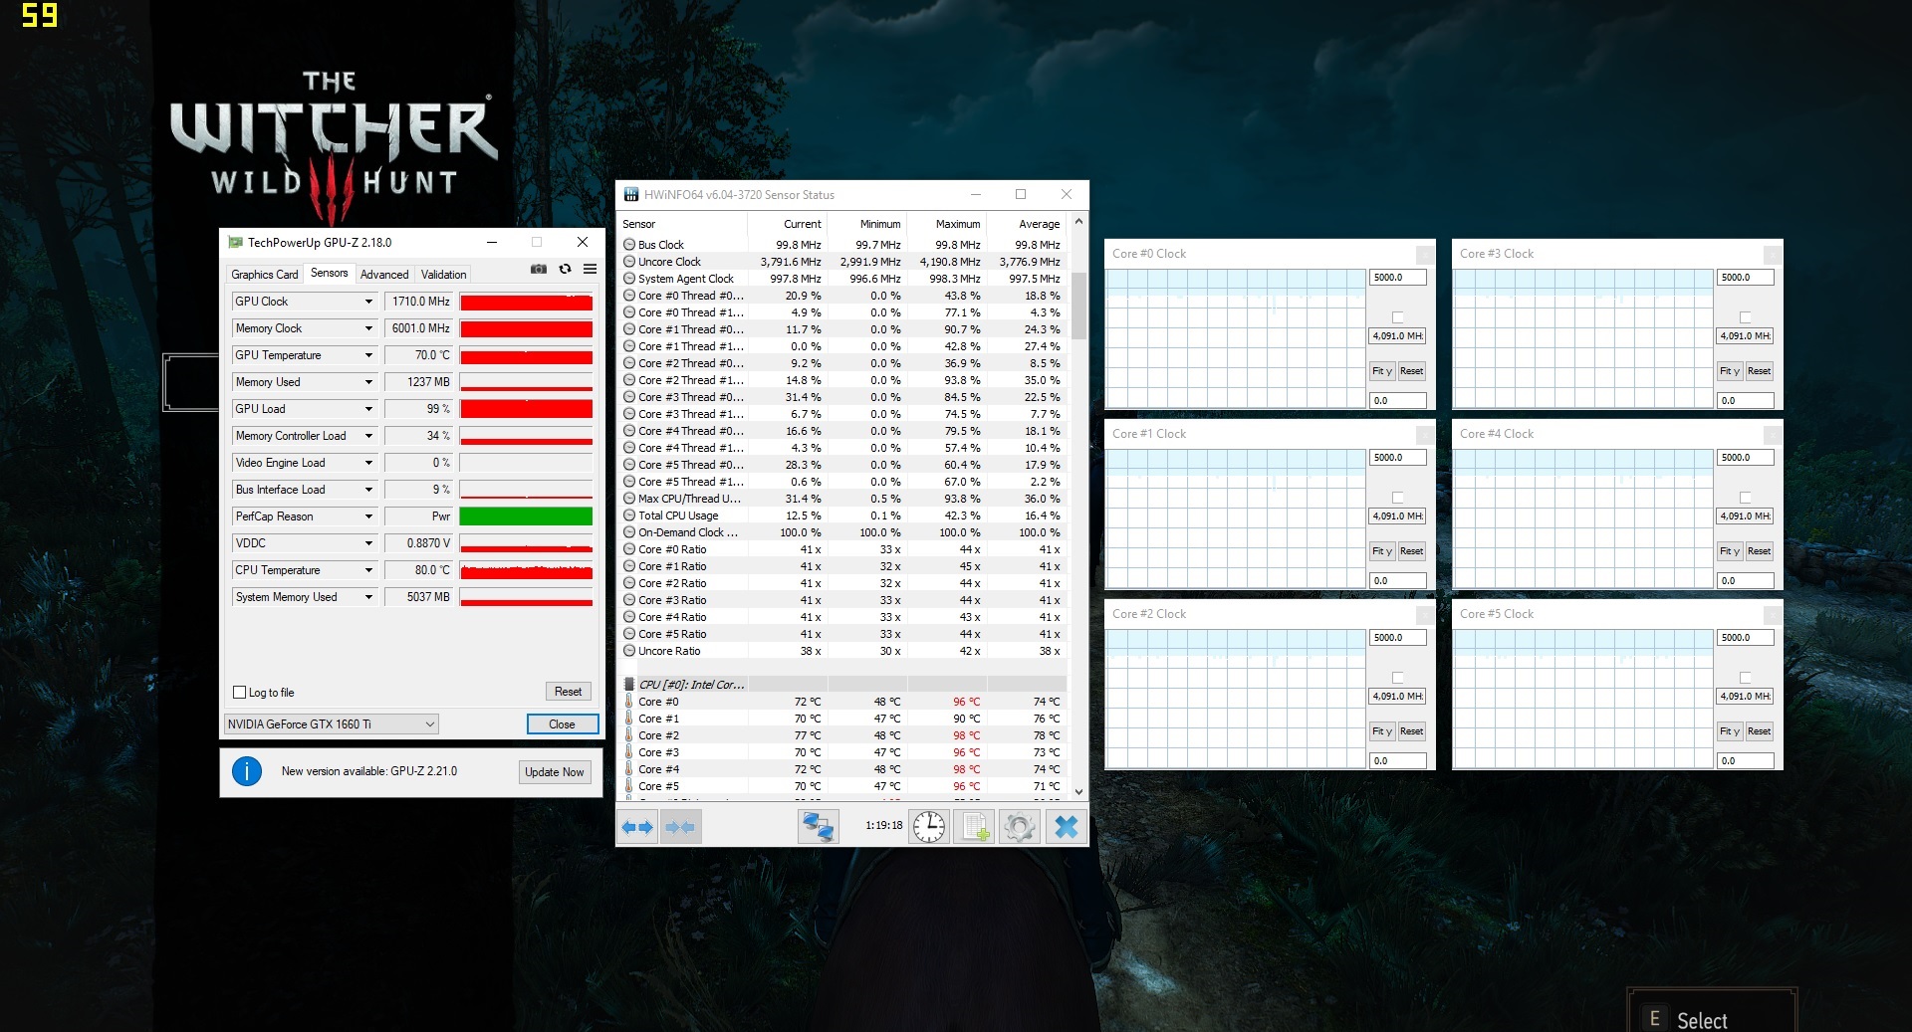1912x1032 pixels.
Task: Toggle the checkbox in Core #0 Clock graph
Action: pyautogui.click(x=1398, y=317)
